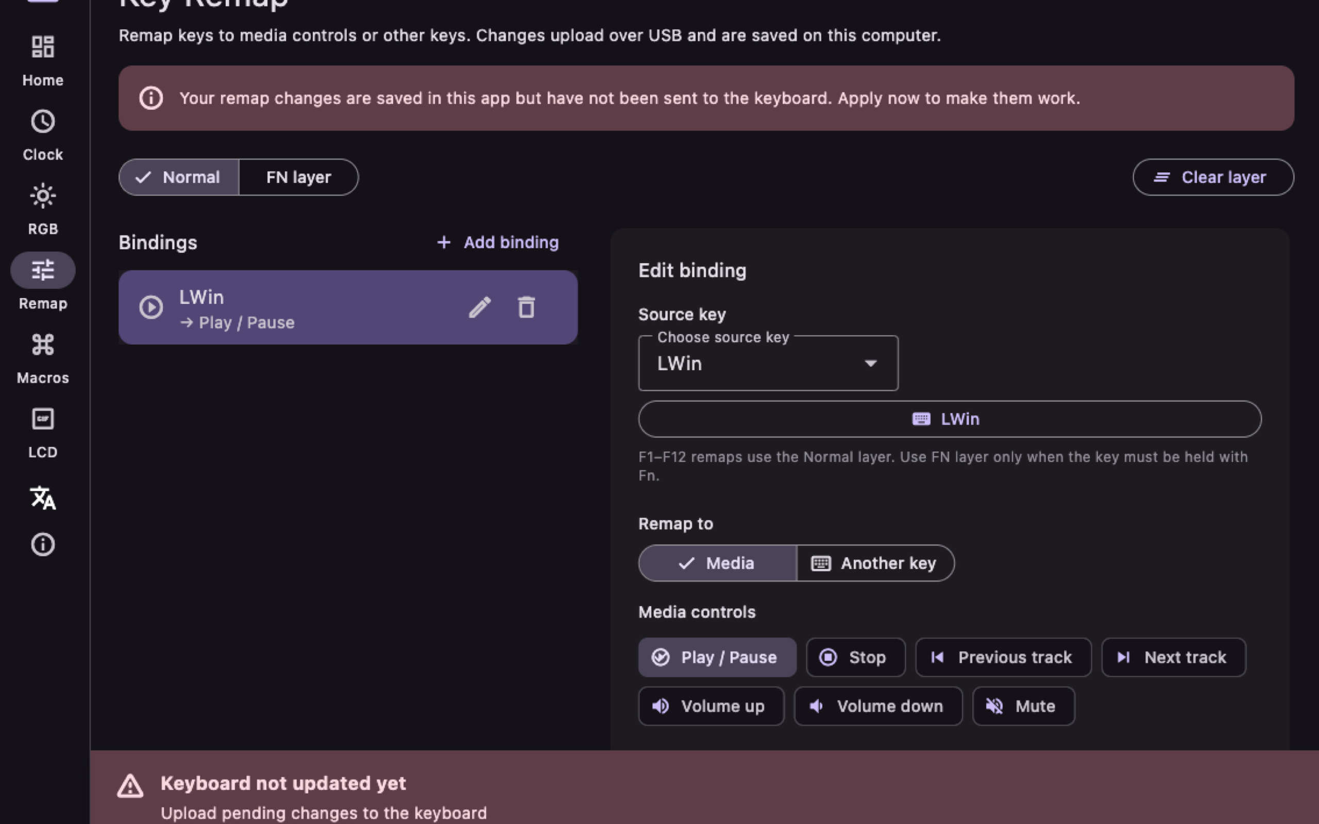
Task: Select Media as the remap type
Action: (x=717, y=563)
